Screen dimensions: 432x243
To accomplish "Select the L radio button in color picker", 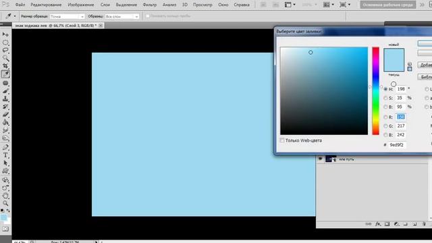I will click(x=427, y=89).
